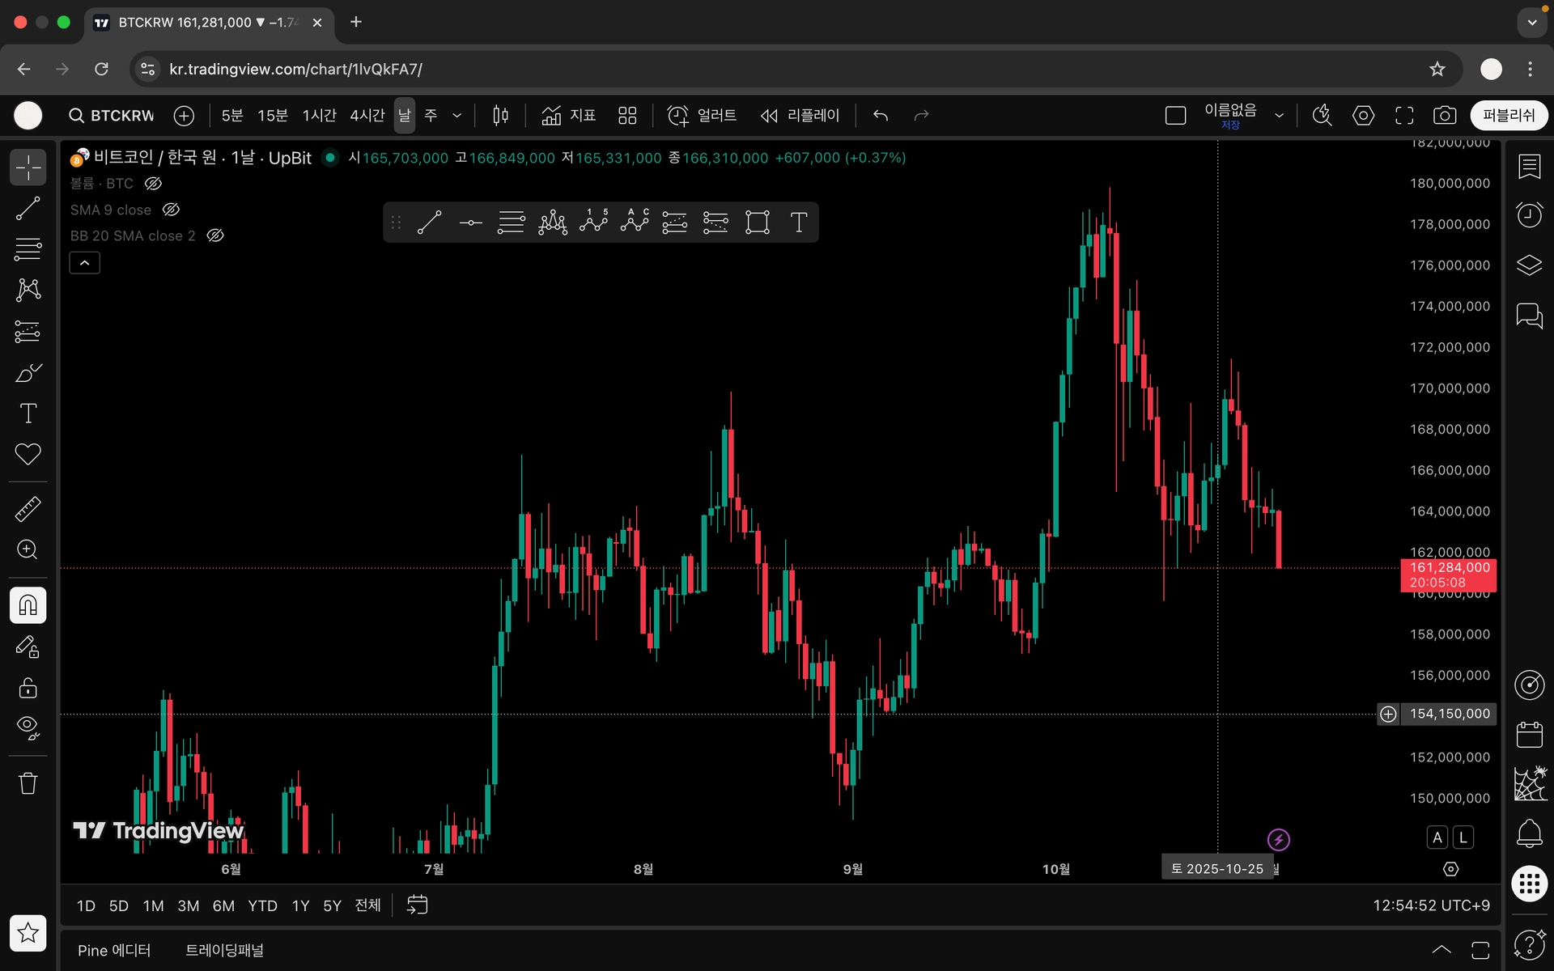The height and width of the screenshot is (971, 1554).
Task: Toggle visibility of SMA 9 close indicator
Action: point(171,210)
